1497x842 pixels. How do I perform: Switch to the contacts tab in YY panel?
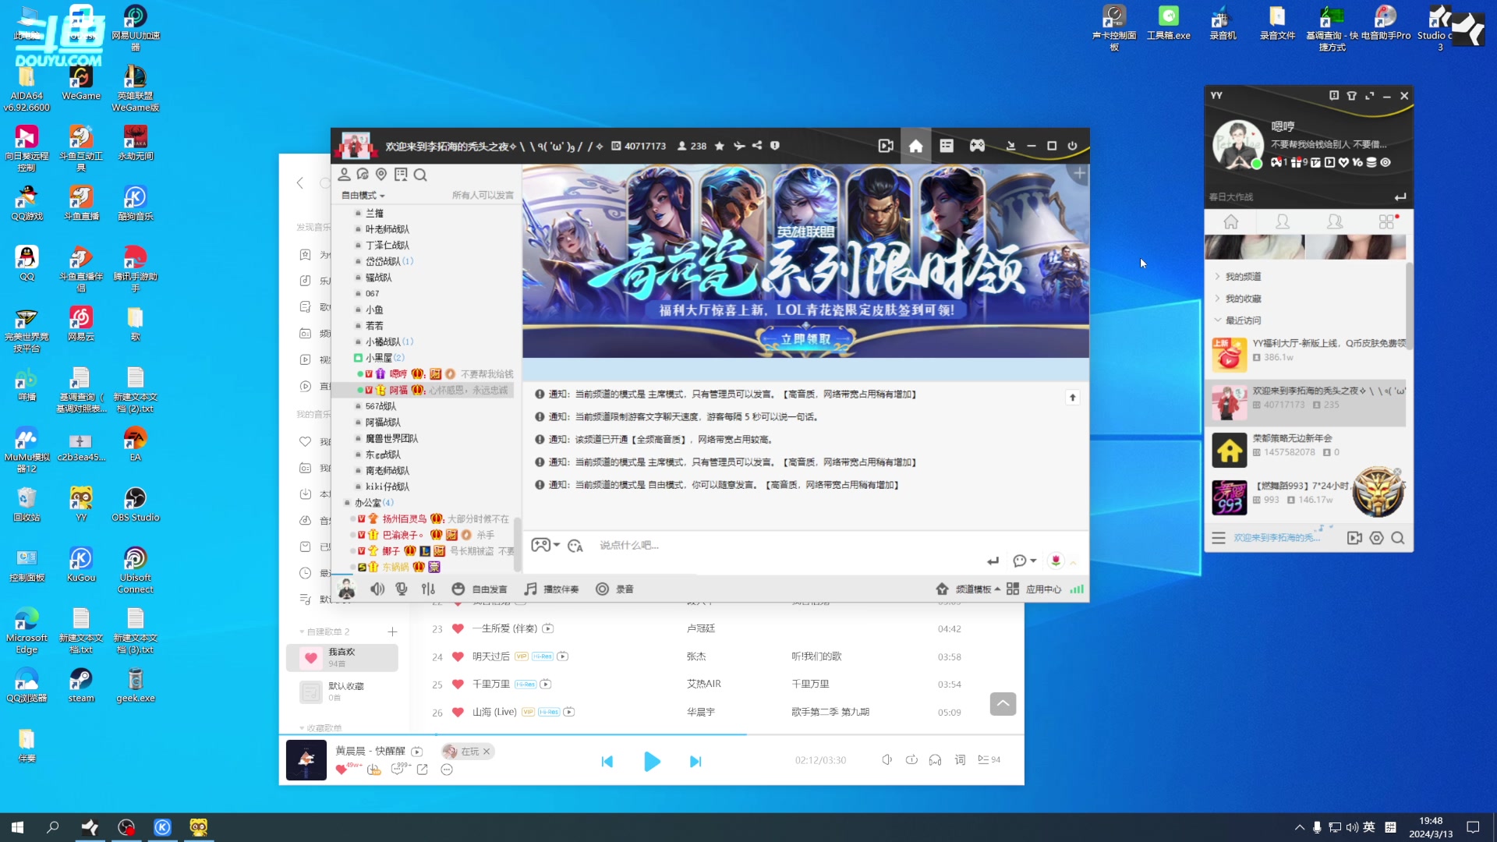point(1283,221)
